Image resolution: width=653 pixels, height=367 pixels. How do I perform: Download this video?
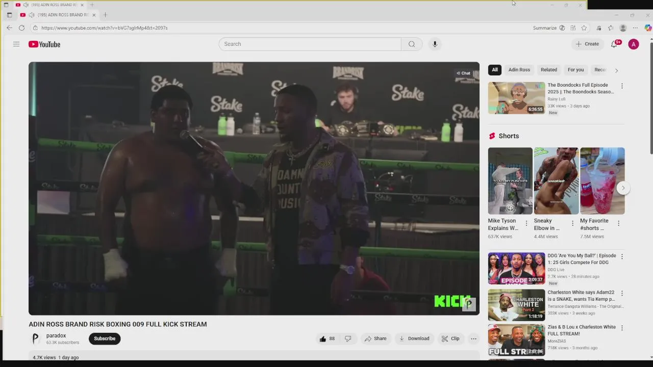coord(414,338)
